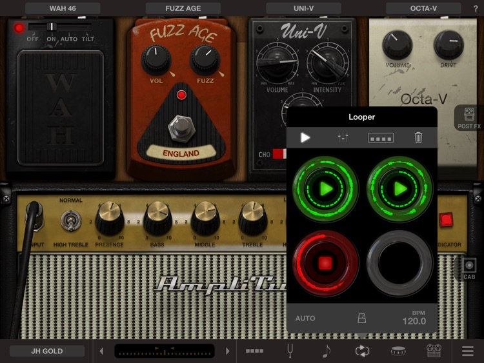Click the Wah rocker treadle
Screen dimensions: 484x363
point(61,108)
